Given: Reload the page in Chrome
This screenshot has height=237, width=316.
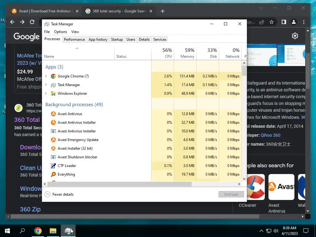Looking at the screenshot, I should 32,22.
